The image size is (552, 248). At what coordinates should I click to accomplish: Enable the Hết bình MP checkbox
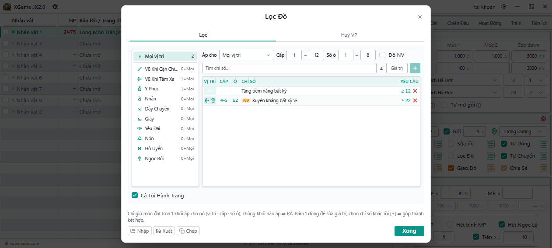pos(450,225)
